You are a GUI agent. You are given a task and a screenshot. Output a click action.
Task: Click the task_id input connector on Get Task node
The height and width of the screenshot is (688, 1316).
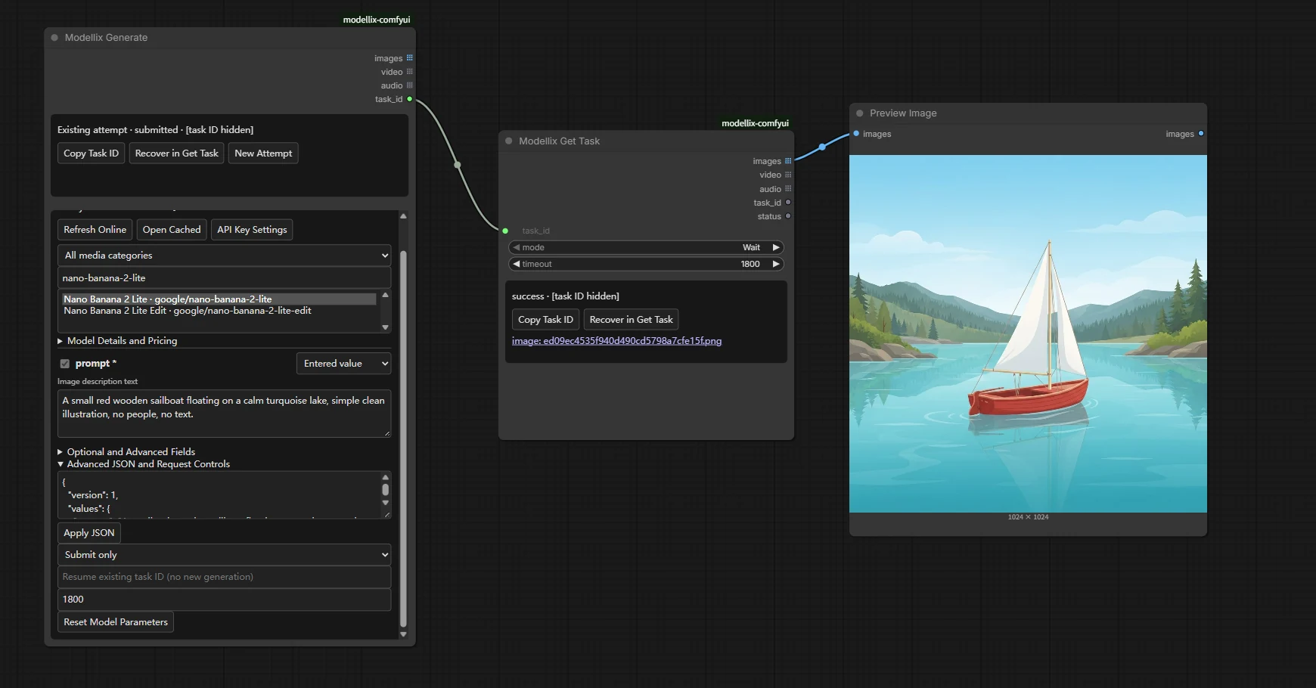[505, 231]
